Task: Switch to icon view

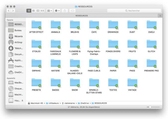Action: 29,11
